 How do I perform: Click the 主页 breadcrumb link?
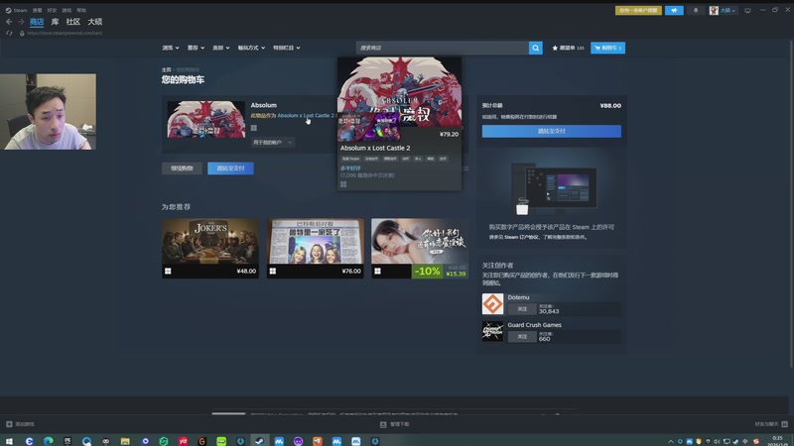(x=166, y=69)
